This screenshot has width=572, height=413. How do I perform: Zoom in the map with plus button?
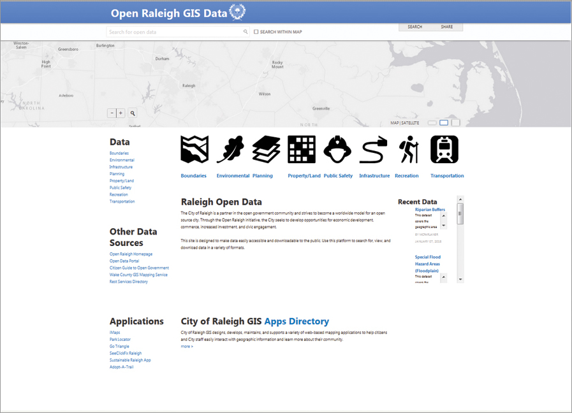(x=121, y=113)
